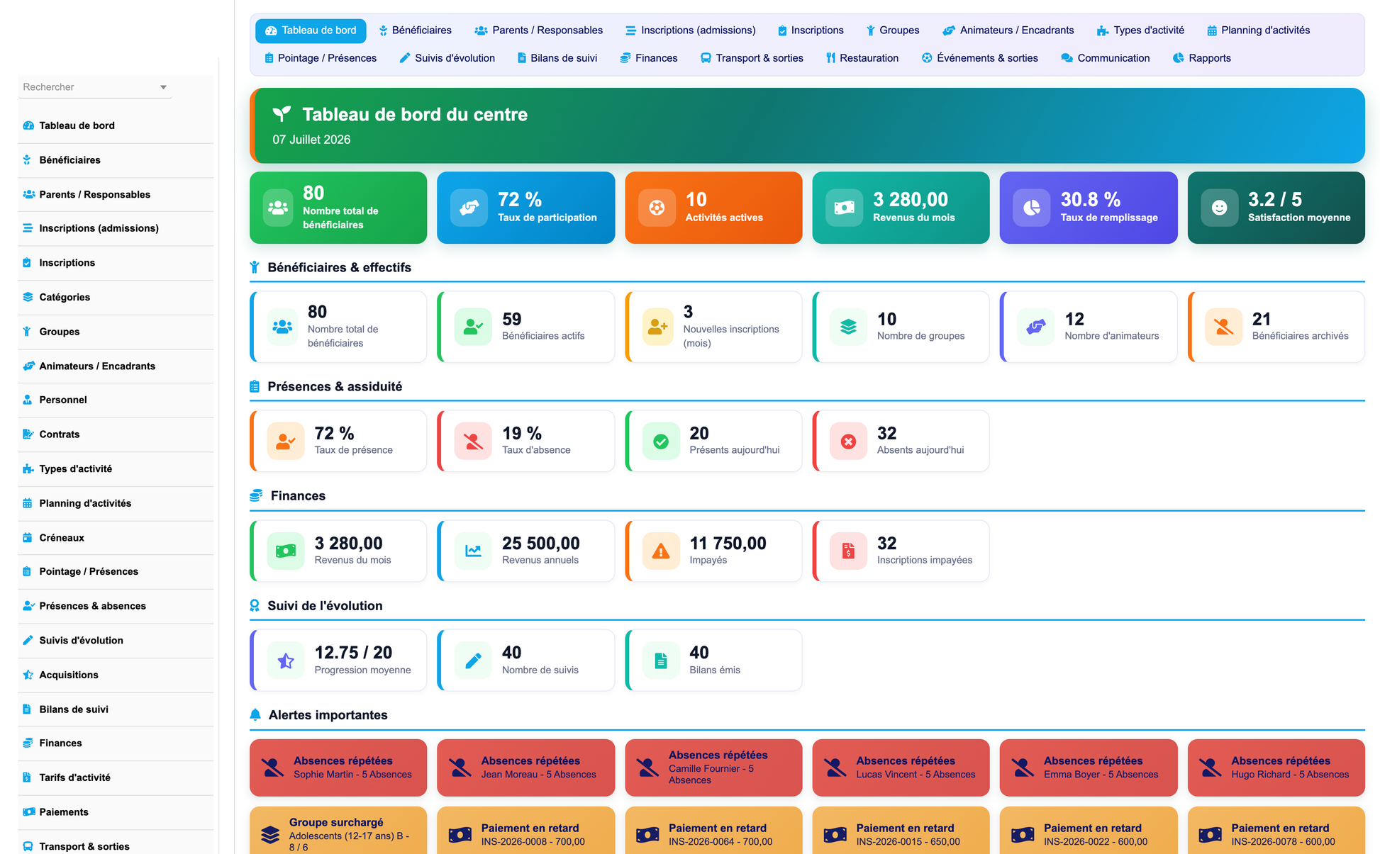
Task: Click the orange Activités actives summary card
Action: point(713,208)
